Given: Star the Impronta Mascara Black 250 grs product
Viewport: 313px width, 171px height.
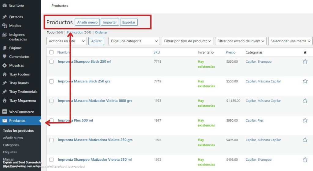Looking at the screenshot, I should tap(305, 81).
